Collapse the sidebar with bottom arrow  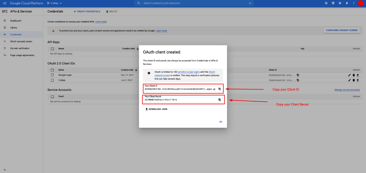pos(5,170)
